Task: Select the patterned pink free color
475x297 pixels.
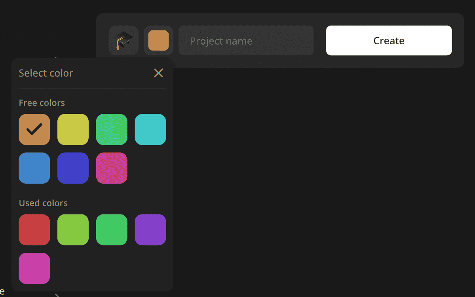Action: [x=112, y=168]
